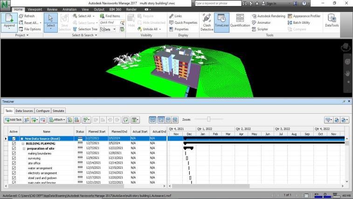This screenshot has width=353, height=199.
Task: Open the Append file tool
Action: (x=9, y=22)
